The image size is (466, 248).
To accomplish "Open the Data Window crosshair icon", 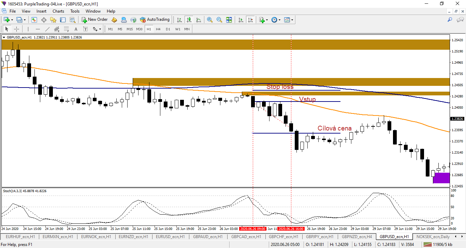I will click(44, 20).
